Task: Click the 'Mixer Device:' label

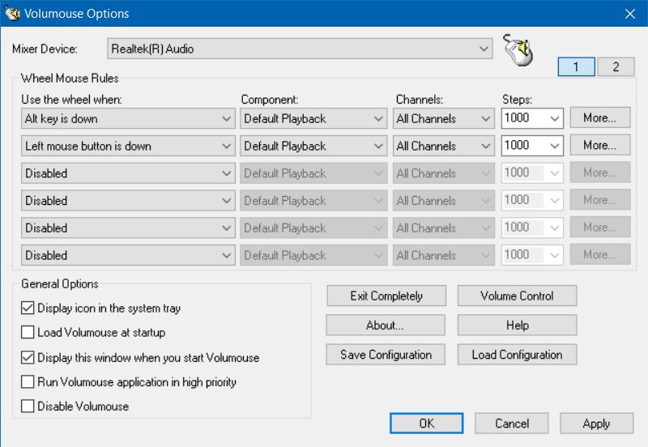Action: 45,49
